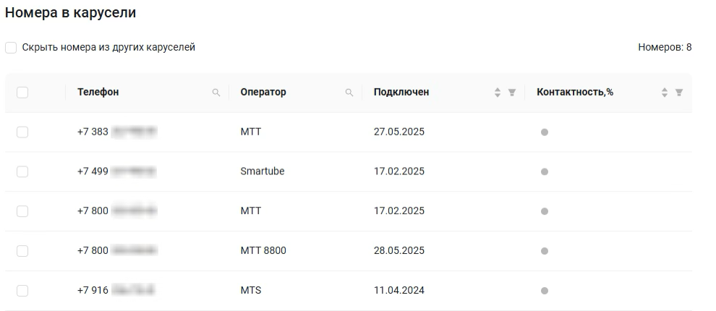This screenshot has width=716, height=311.
Task: Sort table by Подключен date
Action: [498, 93]
